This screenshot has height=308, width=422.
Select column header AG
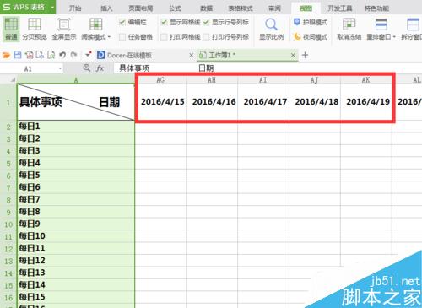tap(160, 80)
